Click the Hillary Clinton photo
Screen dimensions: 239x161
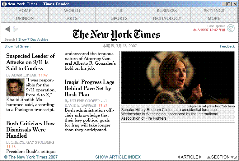[x=178, y=78]
